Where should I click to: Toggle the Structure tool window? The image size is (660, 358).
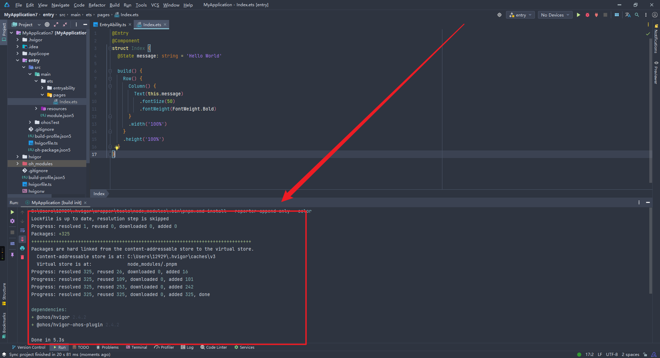coord(4,294)
